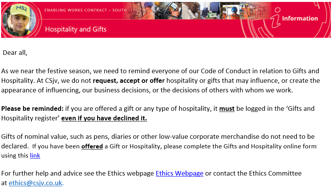Click the 'Information' label in banner
This screenshot has height=189, width=334.
[300, 18]
